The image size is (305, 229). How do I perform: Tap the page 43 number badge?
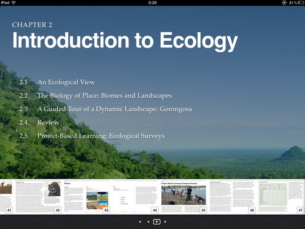[106, 210]
